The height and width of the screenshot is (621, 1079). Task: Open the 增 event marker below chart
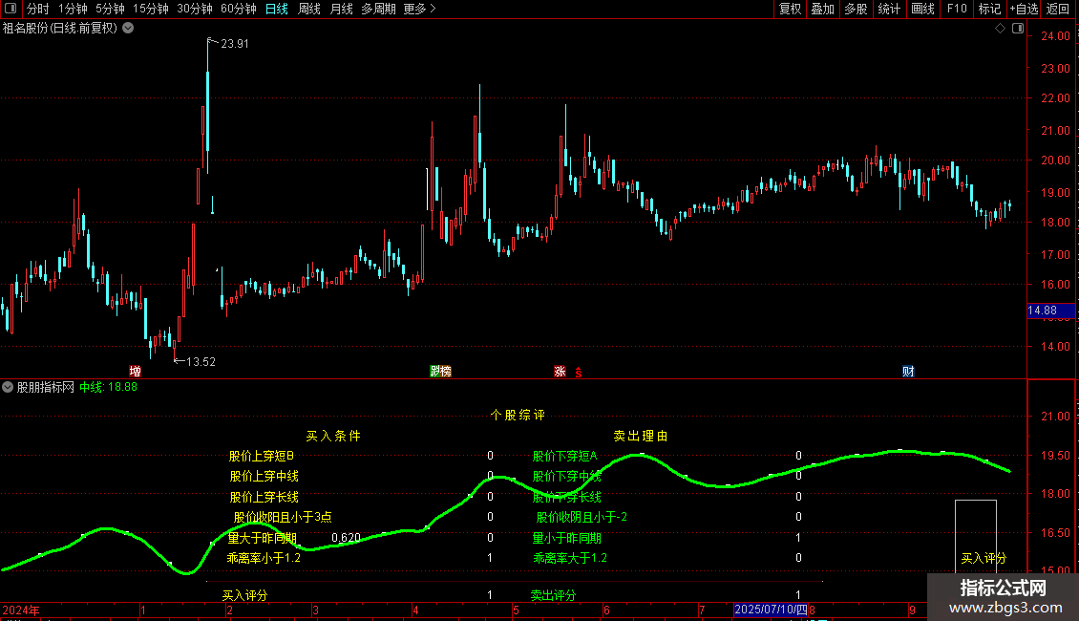pos(135,371)
